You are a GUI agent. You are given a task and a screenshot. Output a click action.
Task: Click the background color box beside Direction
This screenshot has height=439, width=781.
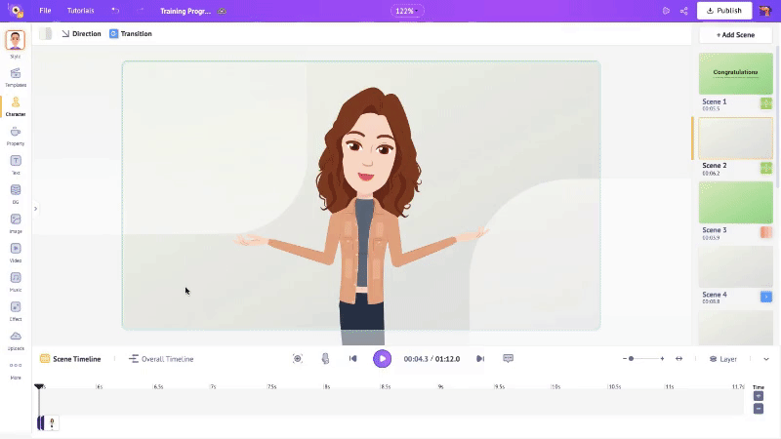45,33
